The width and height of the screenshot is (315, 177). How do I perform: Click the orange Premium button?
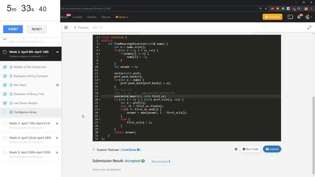click(x=272, y=17)
